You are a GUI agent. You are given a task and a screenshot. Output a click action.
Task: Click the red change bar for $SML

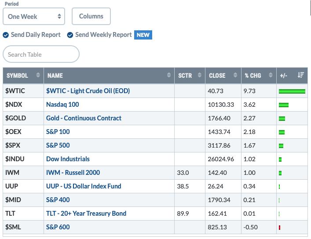coord(279,228)
